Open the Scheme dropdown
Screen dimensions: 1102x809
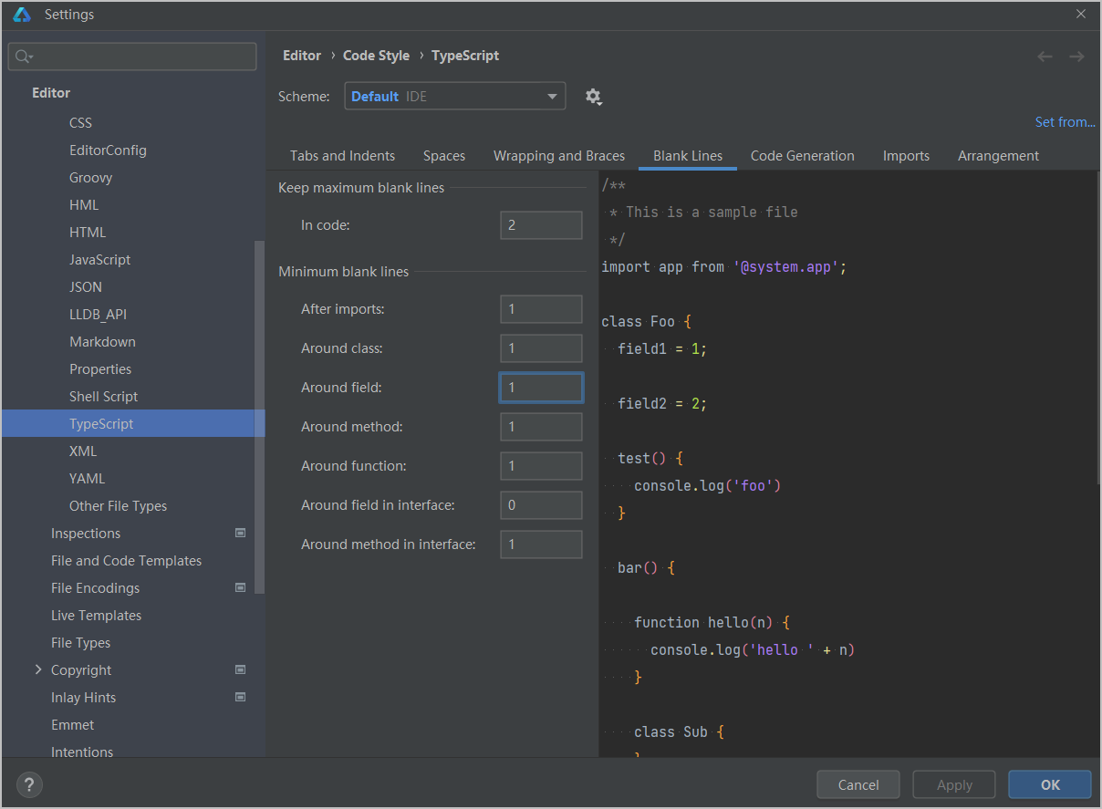tap(455, 96)
